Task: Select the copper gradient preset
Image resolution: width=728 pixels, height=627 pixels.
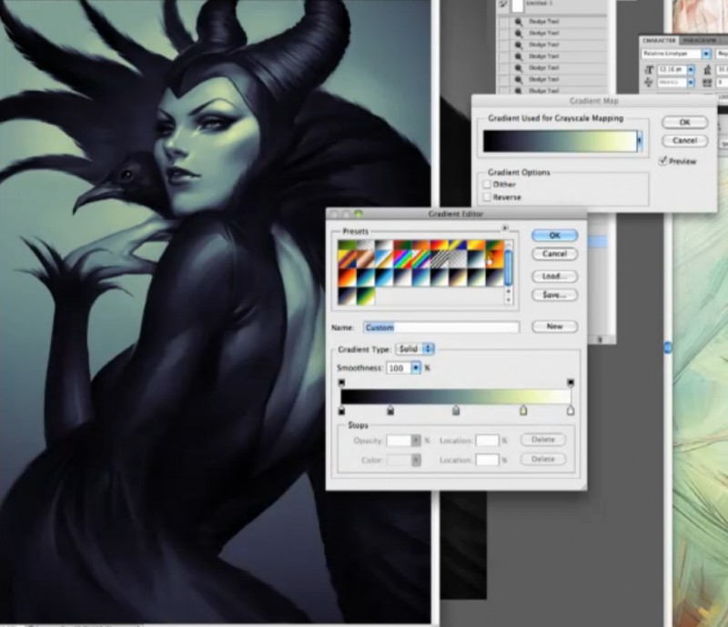Action: tap(366, 259)
